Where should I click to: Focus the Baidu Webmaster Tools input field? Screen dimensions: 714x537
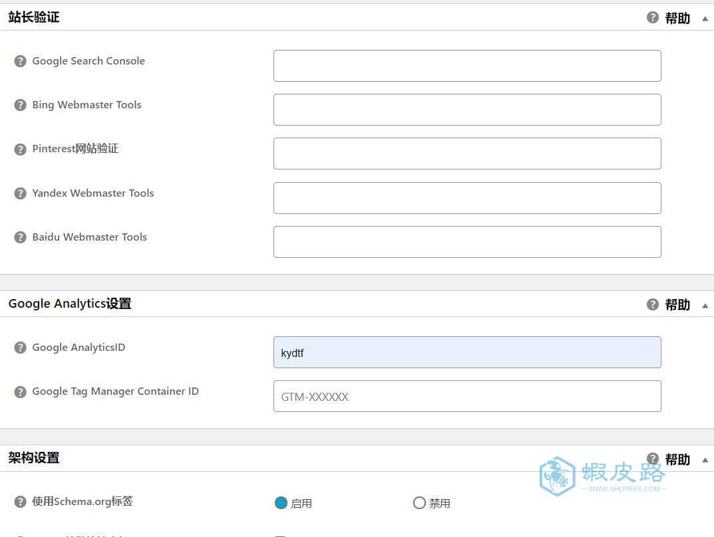click(x=467, y=242)
